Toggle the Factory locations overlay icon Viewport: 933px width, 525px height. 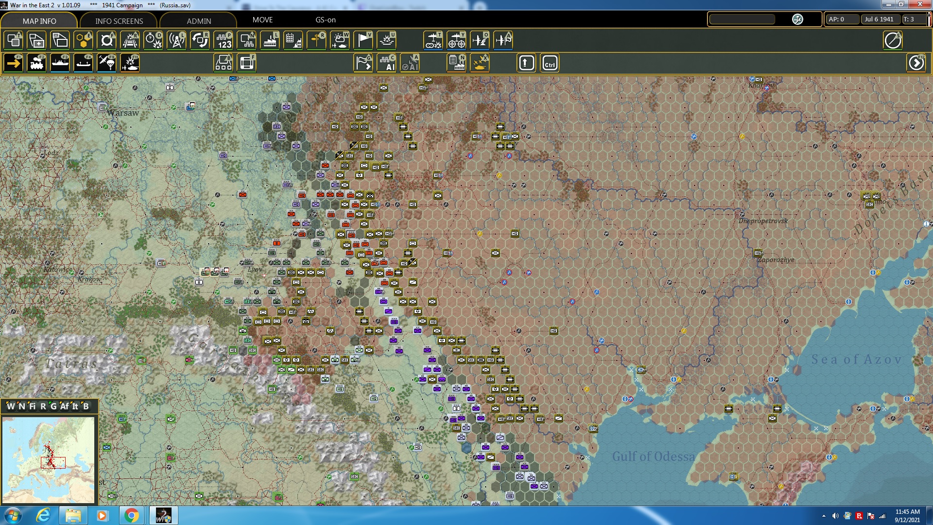click(x=270, y=40)
